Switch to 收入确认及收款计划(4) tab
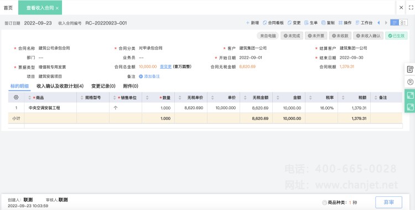415x210 pixels. click(x=60, y=86)
